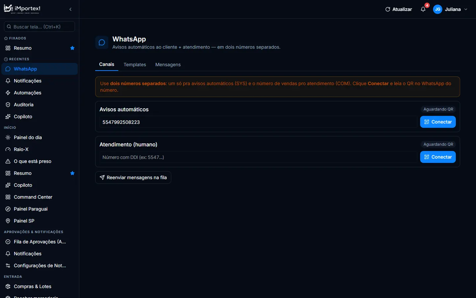Switch to the Mensagens tab
This screenshot has height=298, width=476.
point(168,65)
